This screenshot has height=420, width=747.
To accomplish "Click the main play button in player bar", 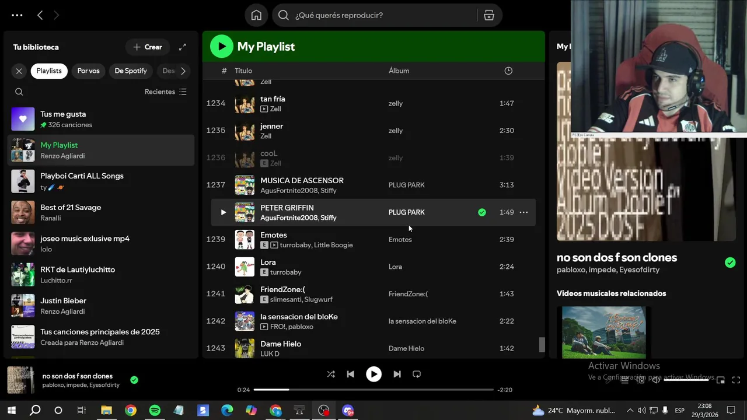I will pos(373,374).
